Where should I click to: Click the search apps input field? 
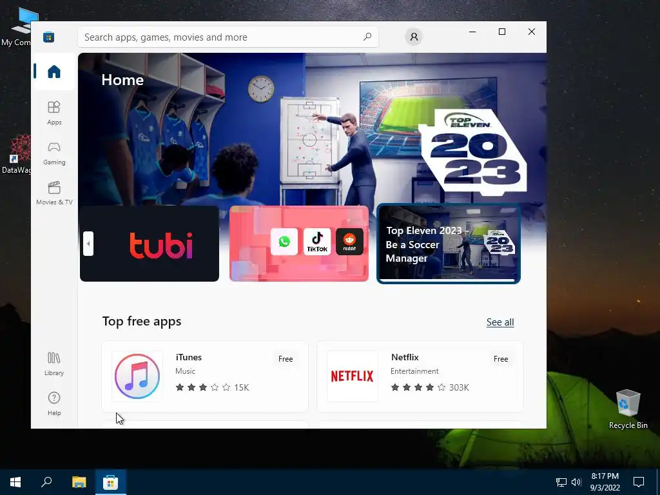pos(228,37)
